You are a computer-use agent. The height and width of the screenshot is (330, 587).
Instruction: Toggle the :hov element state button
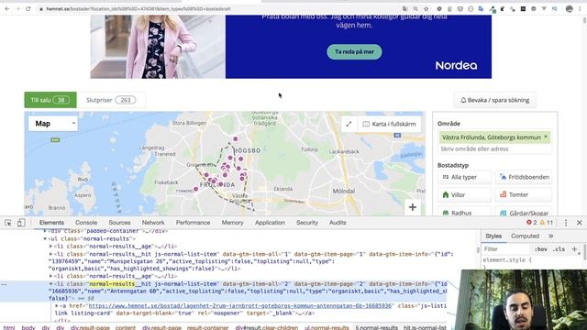coord(540,249)
